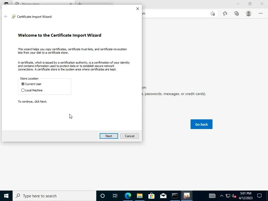Screen dimensions: 268x201
Task: Open the Favorites list in Edge
Action: click(225, 13)
